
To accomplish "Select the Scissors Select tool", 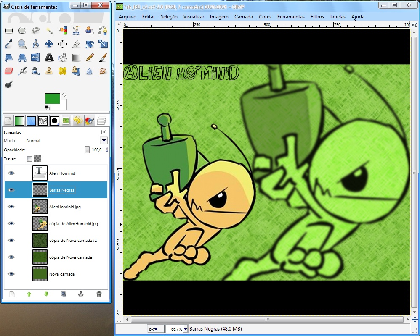I will coord(76,31).
